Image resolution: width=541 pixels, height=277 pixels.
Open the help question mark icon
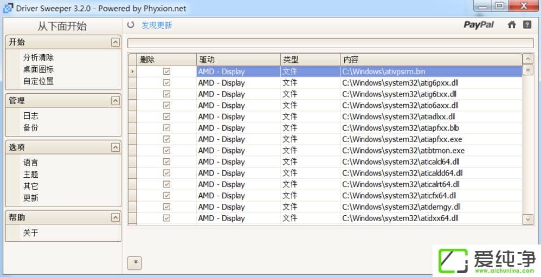pos(527,24)
